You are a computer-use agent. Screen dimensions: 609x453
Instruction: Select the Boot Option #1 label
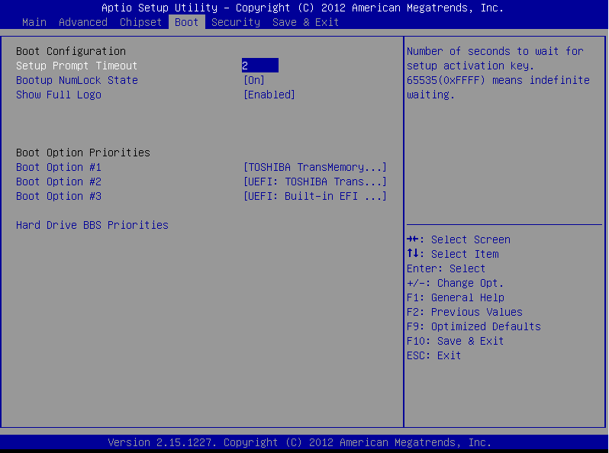pos(58,167)
